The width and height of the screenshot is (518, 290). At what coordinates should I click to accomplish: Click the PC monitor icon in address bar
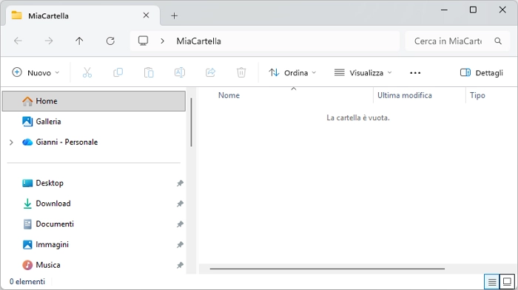pos(143,41)
